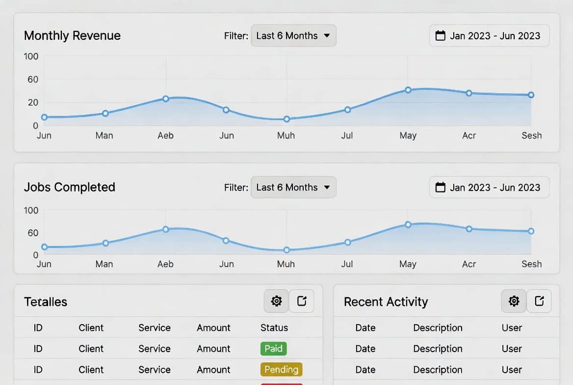Viewport: 573px width, 385px height.
Task: Click the green Paid status badge
Action: [x=273, y=349]
